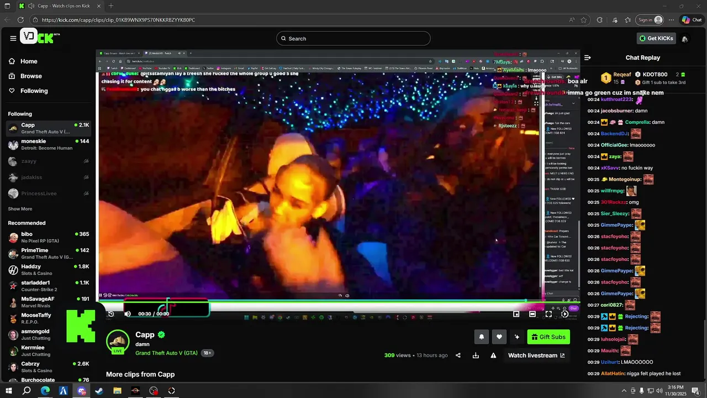Image resolution: width=707 pixels, height=398 pixels.
Task: Click the 18+ badge
Action: click(x=207, y=353)
